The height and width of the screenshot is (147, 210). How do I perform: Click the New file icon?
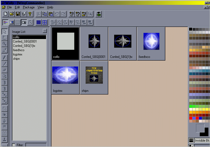5,14
